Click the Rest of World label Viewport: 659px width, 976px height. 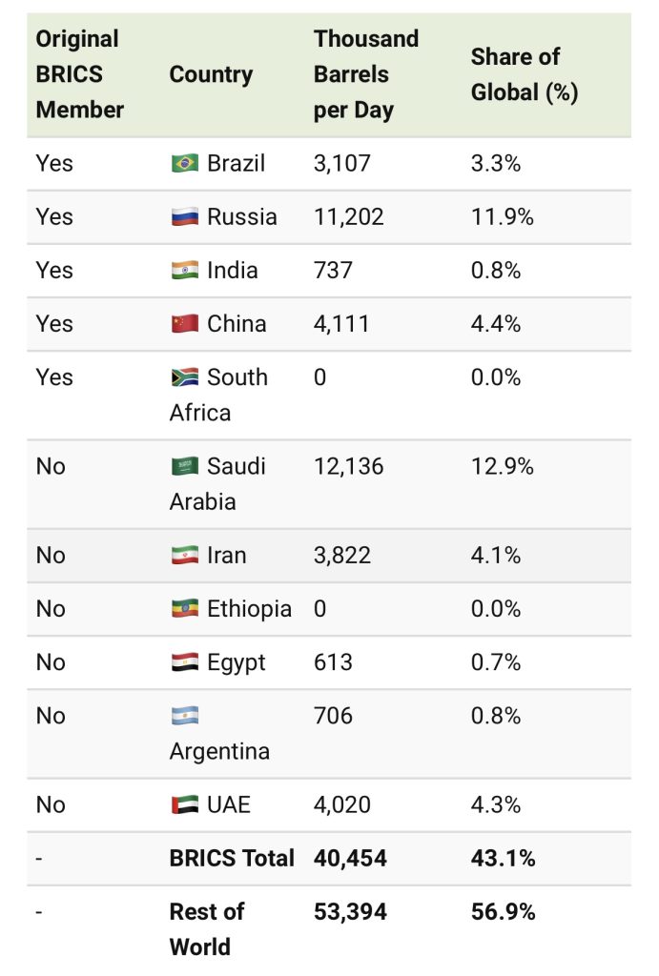[x=207, y=929]
